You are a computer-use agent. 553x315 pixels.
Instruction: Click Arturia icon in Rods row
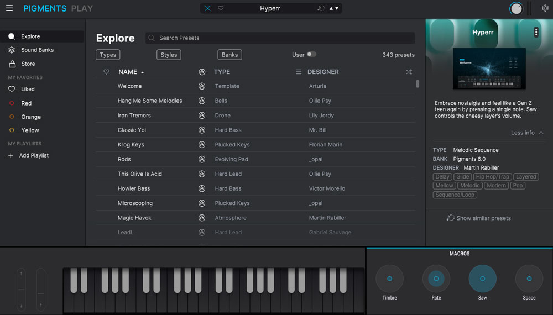[202, 159]
